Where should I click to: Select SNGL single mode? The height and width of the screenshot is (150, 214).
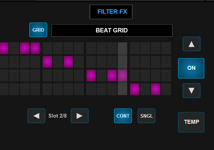[x=147, y=116]
